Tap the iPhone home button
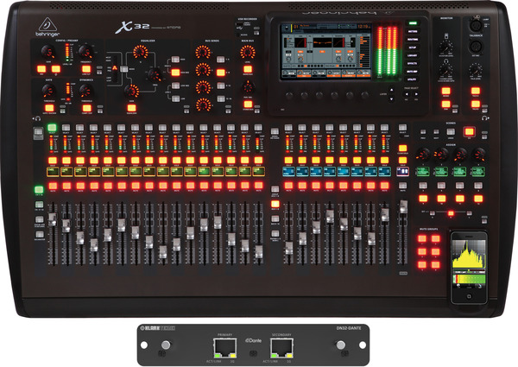 coord(469,296)
